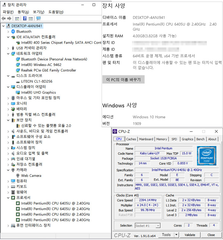This screenshot has height=240, width=223.
Task: Collapse the DESKTOP-4ANJ941 root node
Action: click(x=4, y=26)
